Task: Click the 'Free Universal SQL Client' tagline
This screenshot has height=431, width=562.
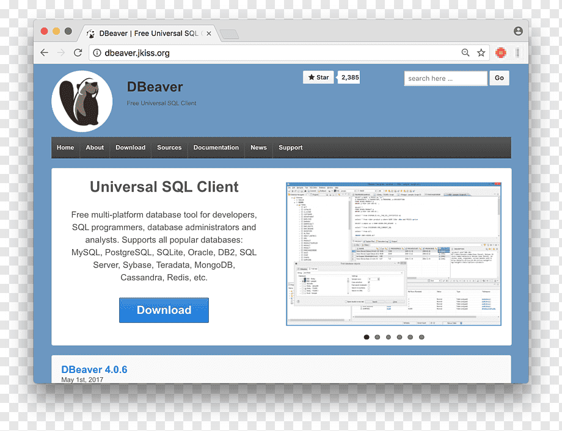Action: 161,103
